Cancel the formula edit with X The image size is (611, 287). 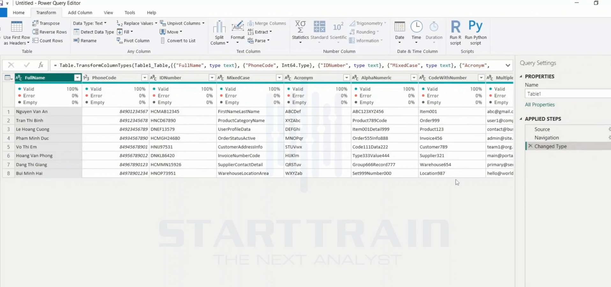[11, 65]
